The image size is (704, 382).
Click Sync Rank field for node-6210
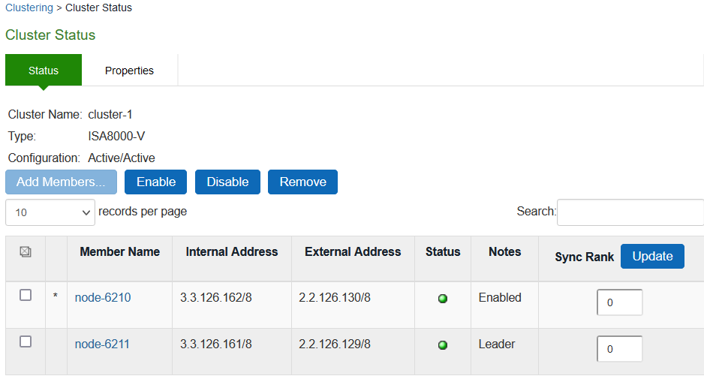click(619, 302)
